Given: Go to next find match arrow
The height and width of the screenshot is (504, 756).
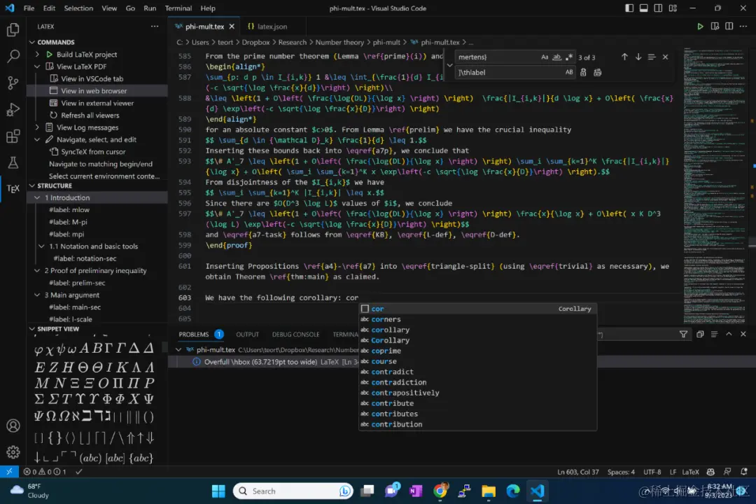Looking at the screenshot, I should point(638,57).
